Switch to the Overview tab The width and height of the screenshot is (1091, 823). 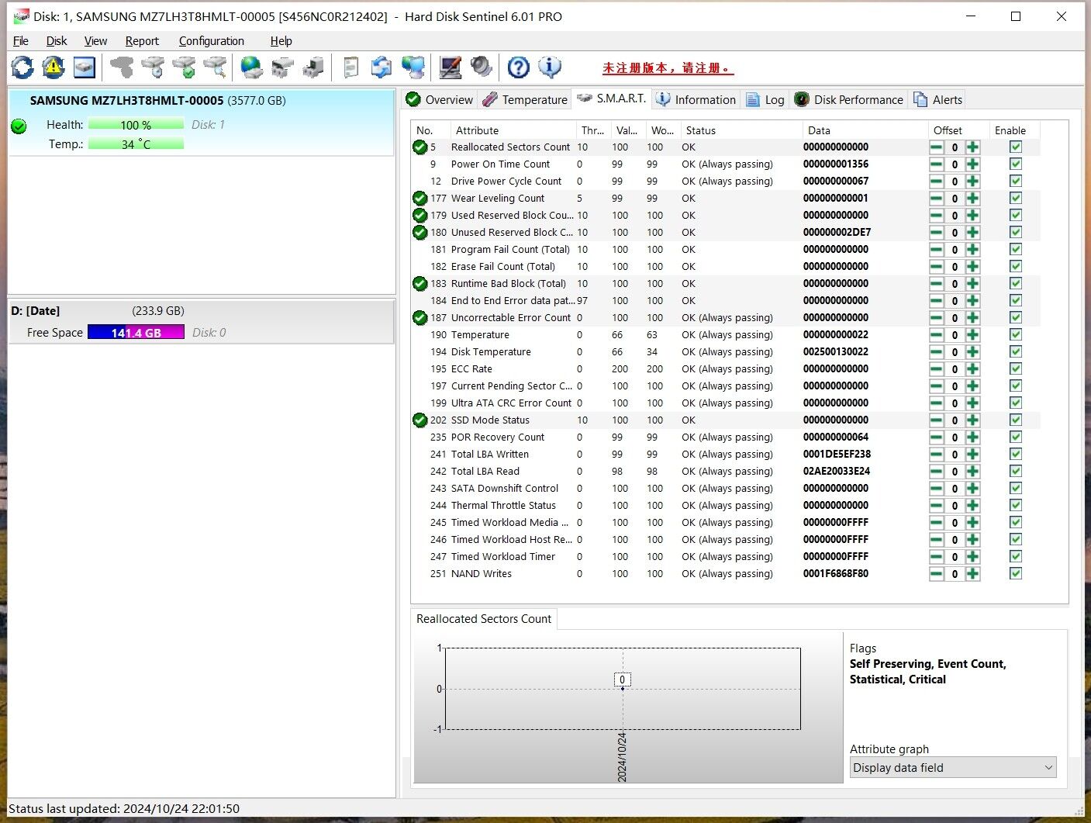440,99
